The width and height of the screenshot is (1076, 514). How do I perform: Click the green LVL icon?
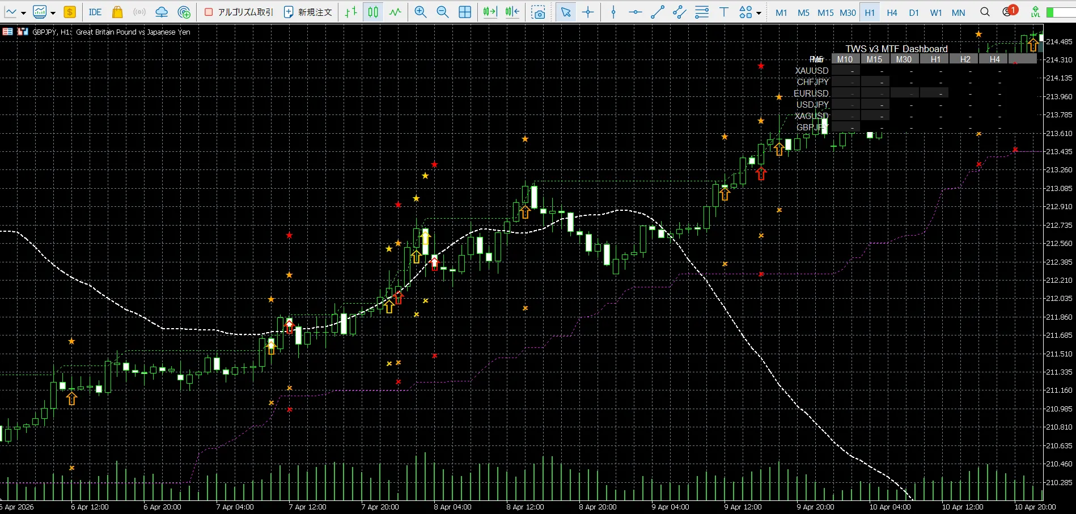click(x=1035, y=12)
